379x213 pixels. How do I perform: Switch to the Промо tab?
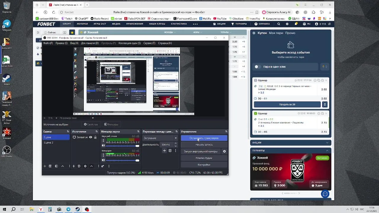coord(290,33)
